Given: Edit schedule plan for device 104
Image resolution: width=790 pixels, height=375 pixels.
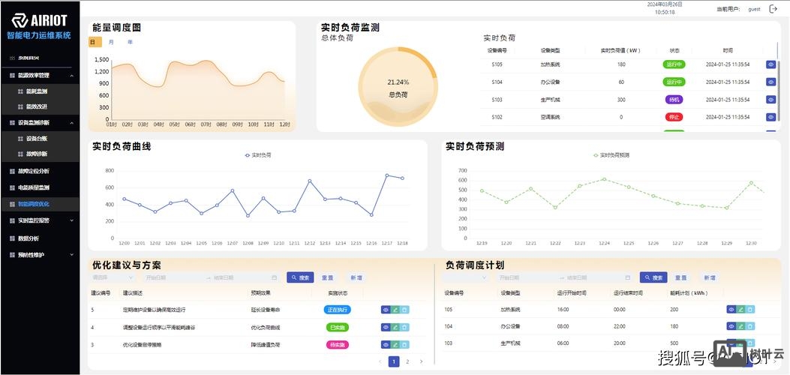Looking at the screenshot, I should 740,327.
